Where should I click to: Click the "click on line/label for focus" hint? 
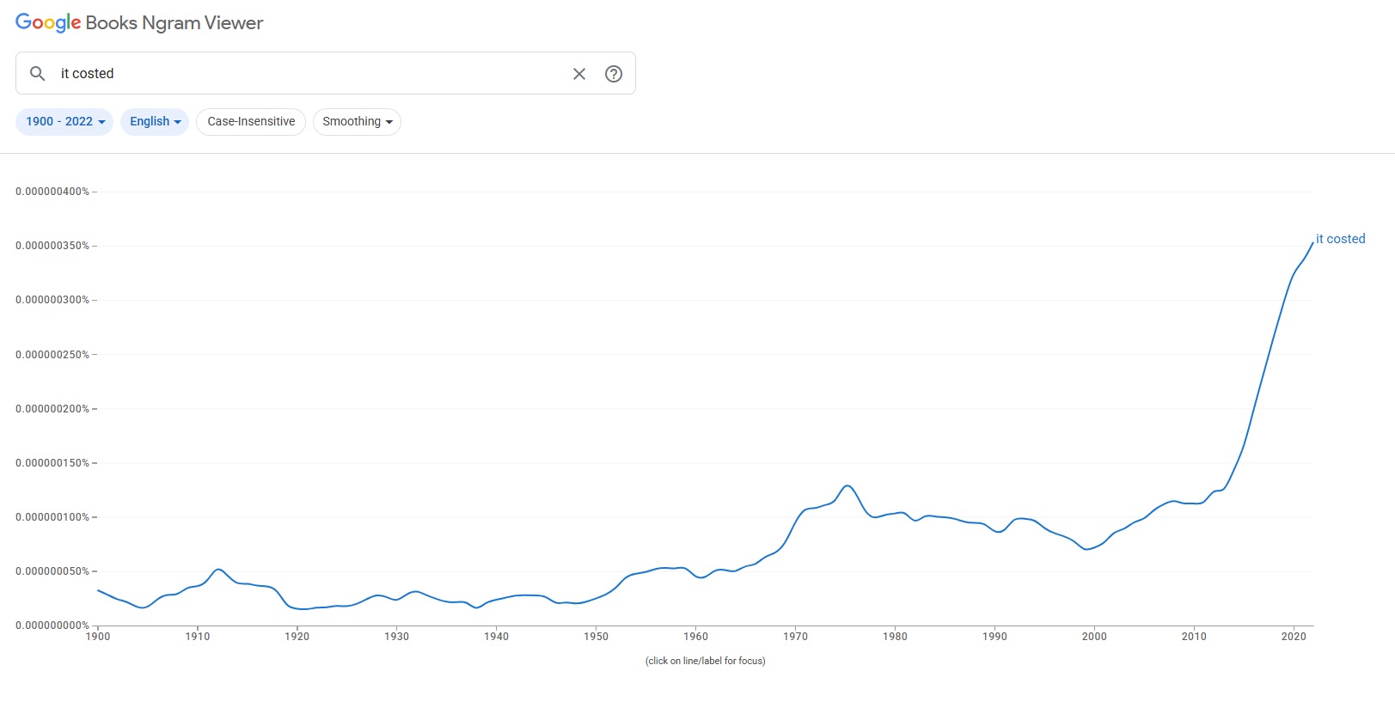(705, 661)
